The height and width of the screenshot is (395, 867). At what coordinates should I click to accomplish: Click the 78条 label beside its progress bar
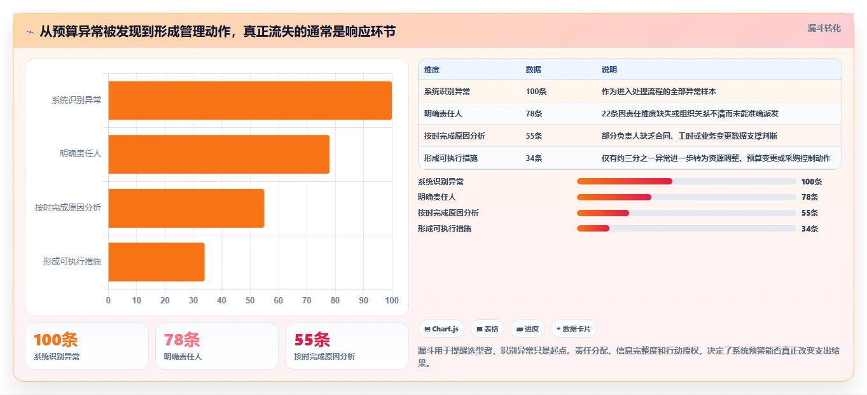click(810, 197)
